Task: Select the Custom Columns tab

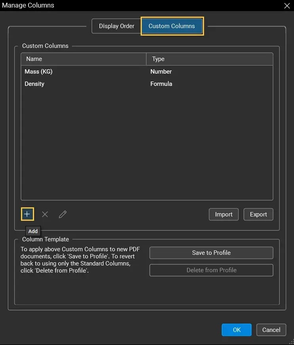Action: (x=172, y=26)
